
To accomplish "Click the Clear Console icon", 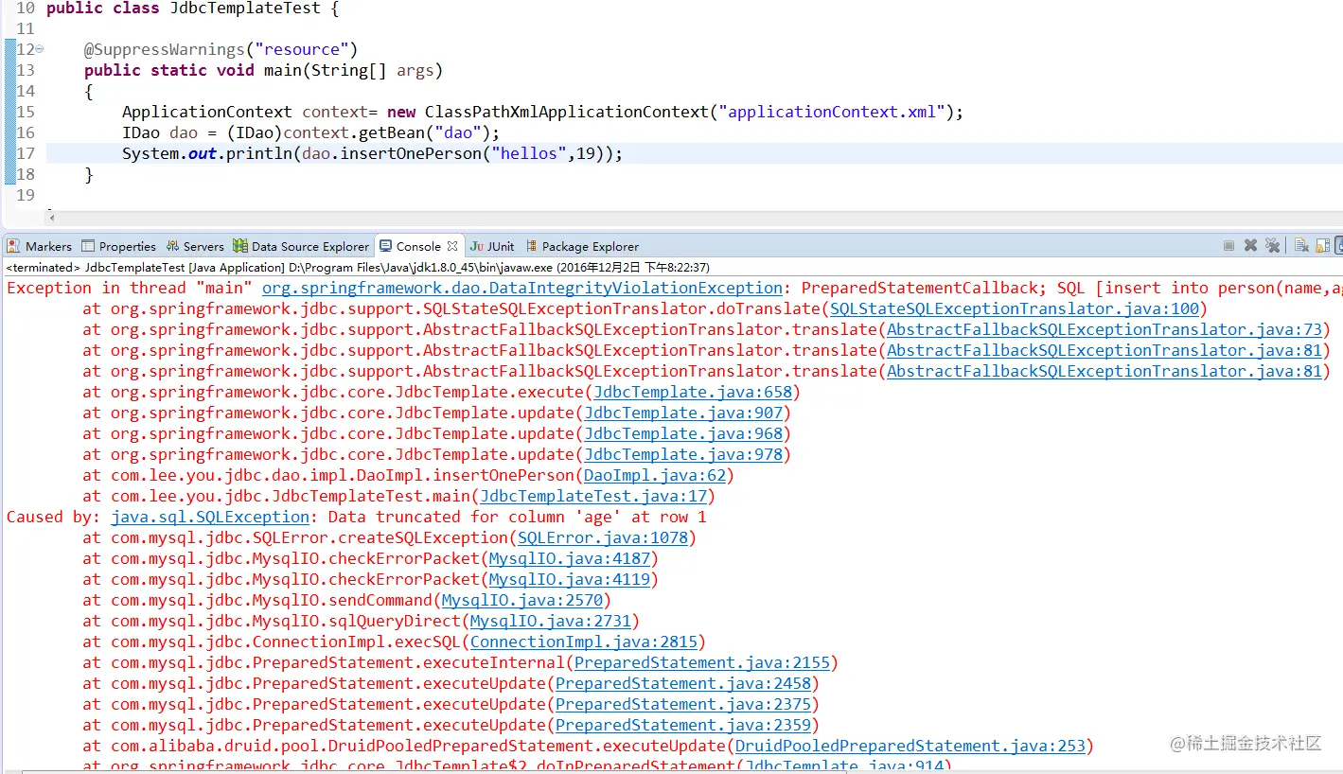I will click(x=1301, y=246).
